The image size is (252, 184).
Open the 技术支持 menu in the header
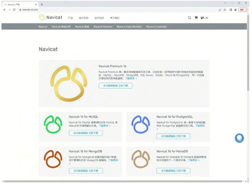pyautogui.click(x=84, y=18)
